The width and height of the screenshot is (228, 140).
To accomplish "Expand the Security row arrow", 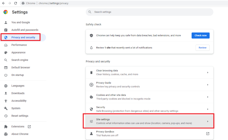I will tap(208, 109).
